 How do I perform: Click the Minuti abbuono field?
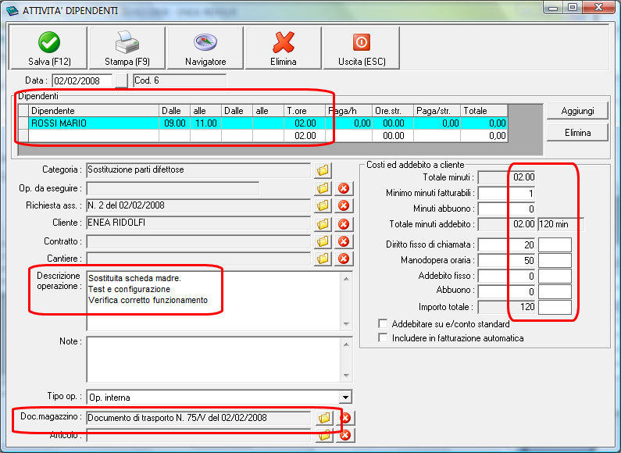(506, 209)
